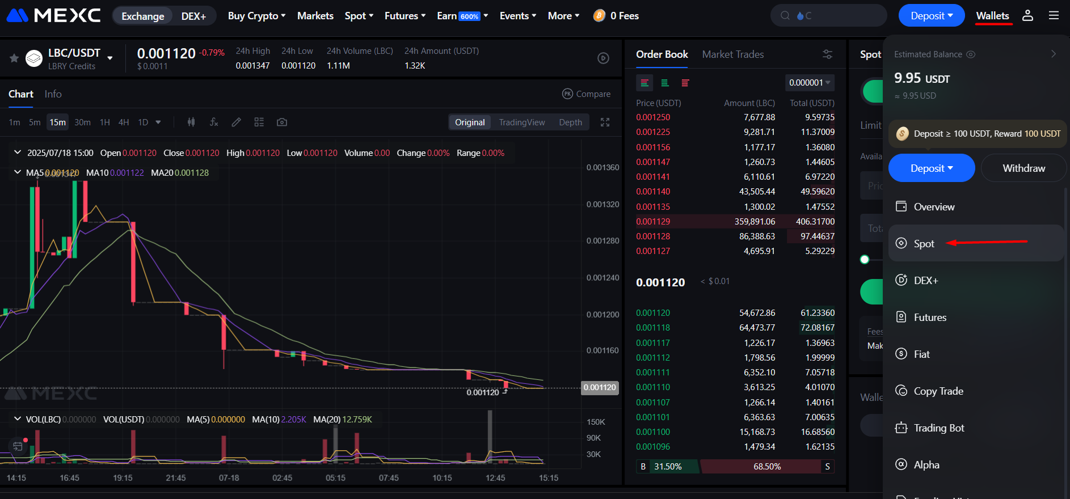Click the deposit reward 100 USDT banner
Viewport: 1070px width, 499px height.
click(x=978, y=134)
